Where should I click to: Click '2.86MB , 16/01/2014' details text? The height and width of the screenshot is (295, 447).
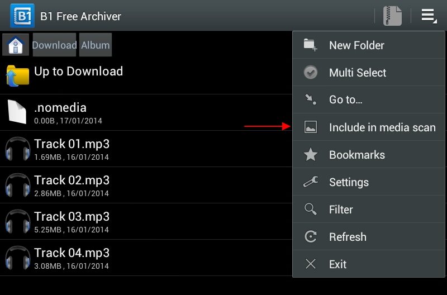point(72,193)
